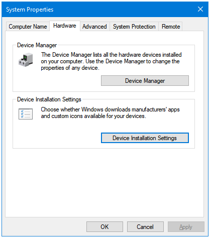Image resolution: width=210 pixels, height=238 pixels.
Task: Click the checklist icon for installation settings
Action: pyautogui.click(x=26, y=114)
